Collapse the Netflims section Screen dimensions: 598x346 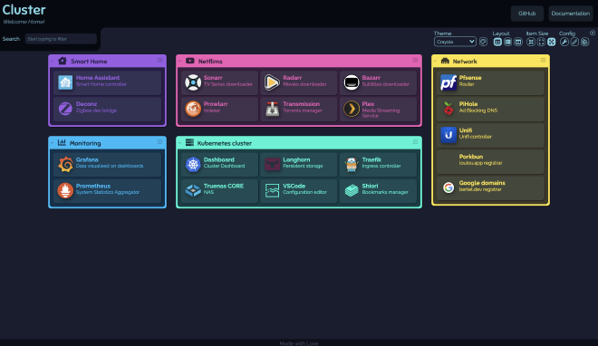coord(179,61)
